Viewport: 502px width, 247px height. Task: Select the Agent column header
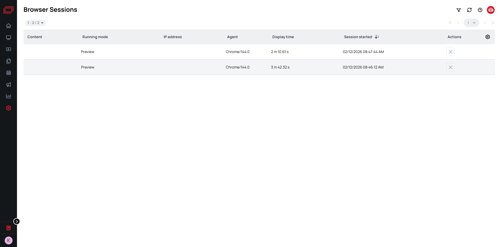[232, 37]
